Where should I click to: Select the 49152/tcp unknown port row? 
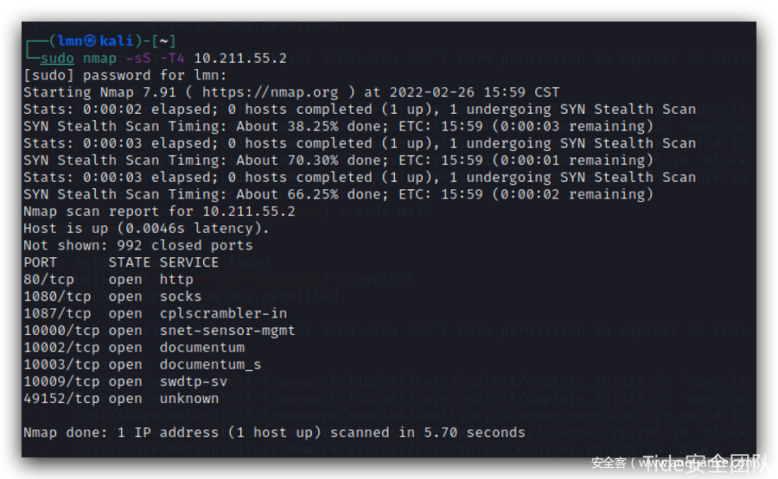pos(121,399)
